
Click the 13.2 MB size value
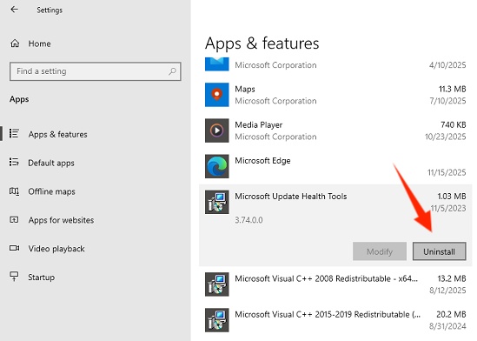pos(452,278)
